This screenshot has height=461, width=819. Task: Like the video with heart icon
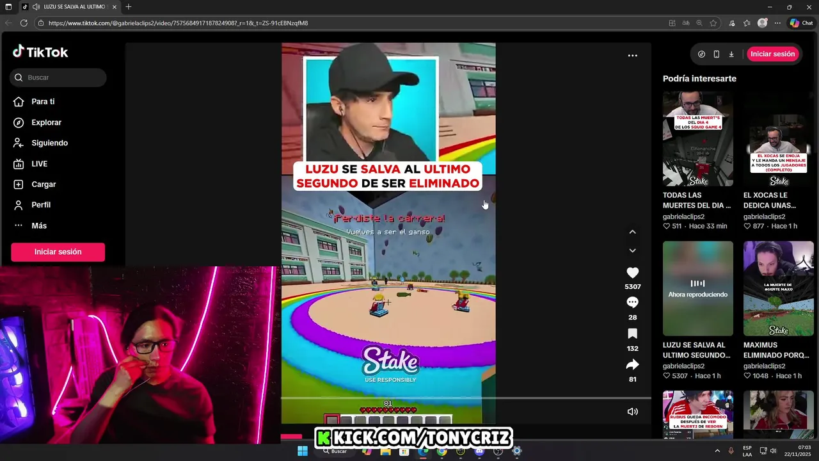pos(632,273)
